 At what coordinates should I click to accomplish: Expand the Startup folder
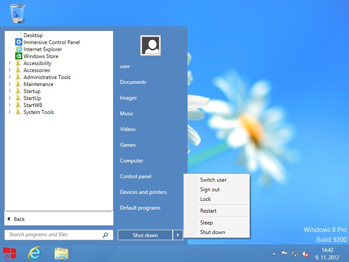coord(10,91)
